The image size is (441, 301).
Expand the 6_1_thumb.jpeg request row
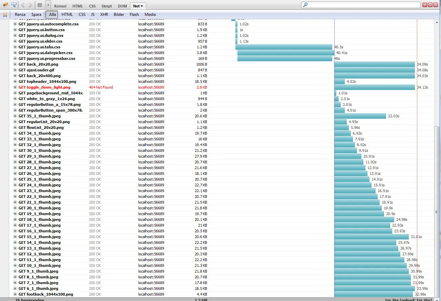15,288
